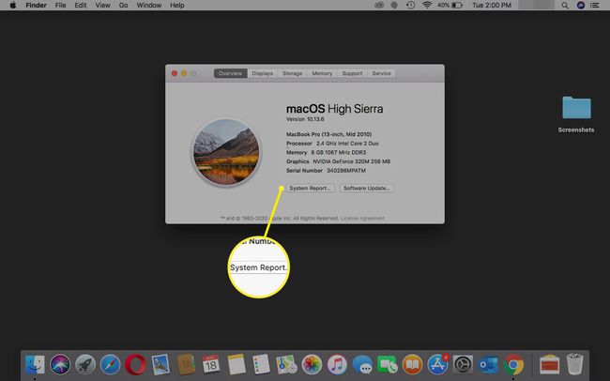The height and width of the screenshot is (381, 610).
Task: Click the Tue 2:00 PM clock
Action: coord(492,6)
